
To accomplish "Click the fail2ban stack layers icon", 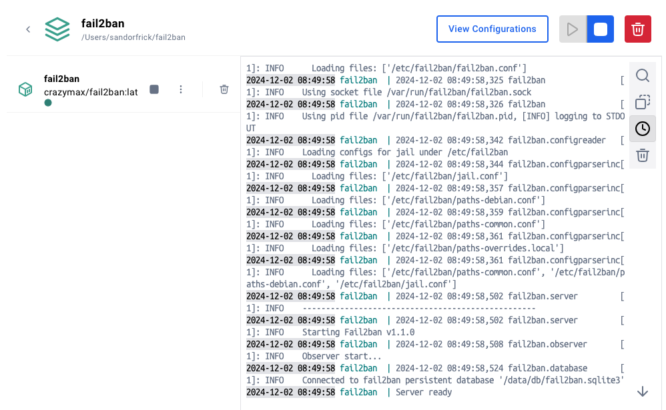I will tap(57, 29).
